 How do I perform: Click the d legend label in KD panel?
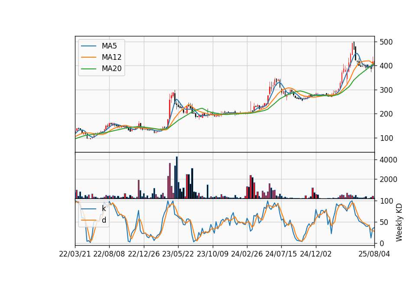pyautogui.click(x=104, y=220)
